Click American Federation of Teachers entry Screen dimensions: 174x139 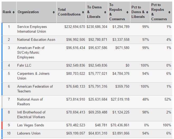[x=35, y=89]
